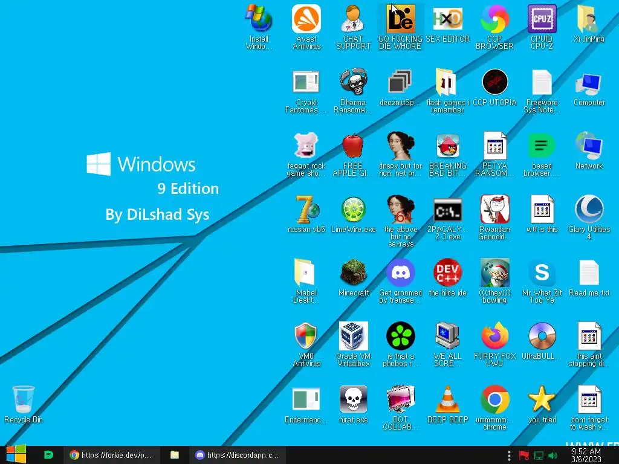The image size is (619, 464).
Task: Open the Mabel Deskt... folder
Action: tap(306, 281)
